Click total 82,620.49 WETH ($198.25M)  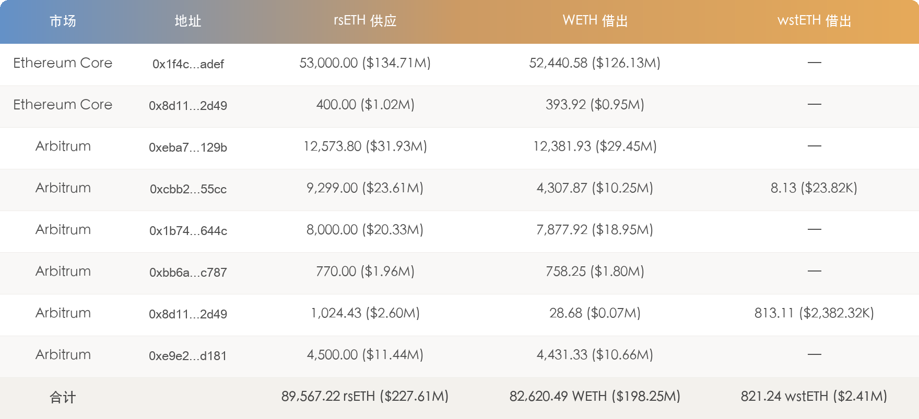595,397
